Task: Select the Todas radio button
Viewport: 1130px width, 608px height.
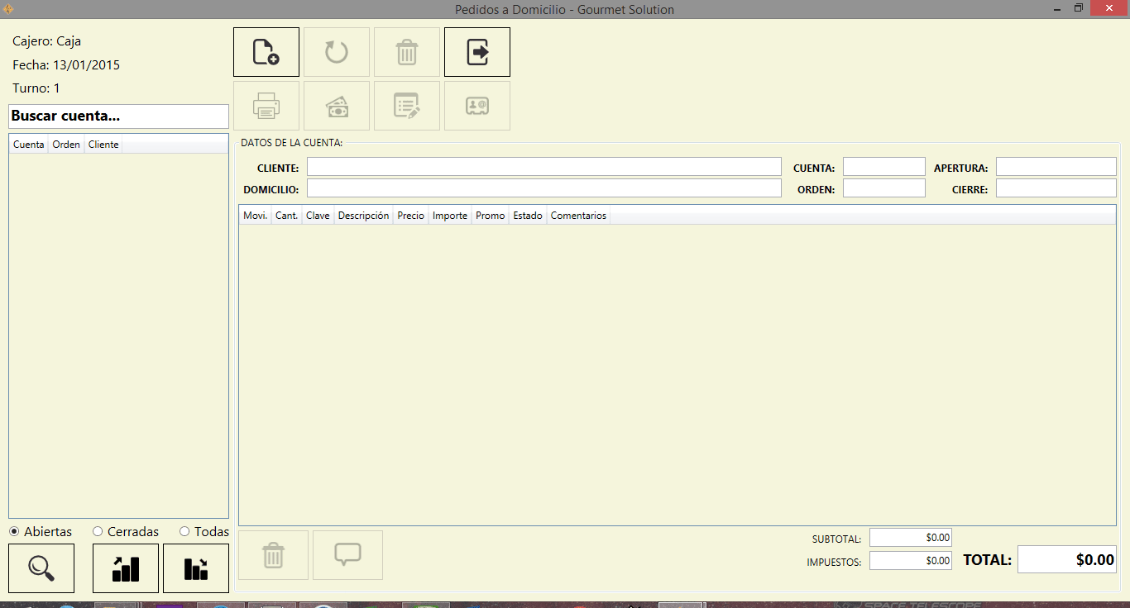Action: click(184, 532)
